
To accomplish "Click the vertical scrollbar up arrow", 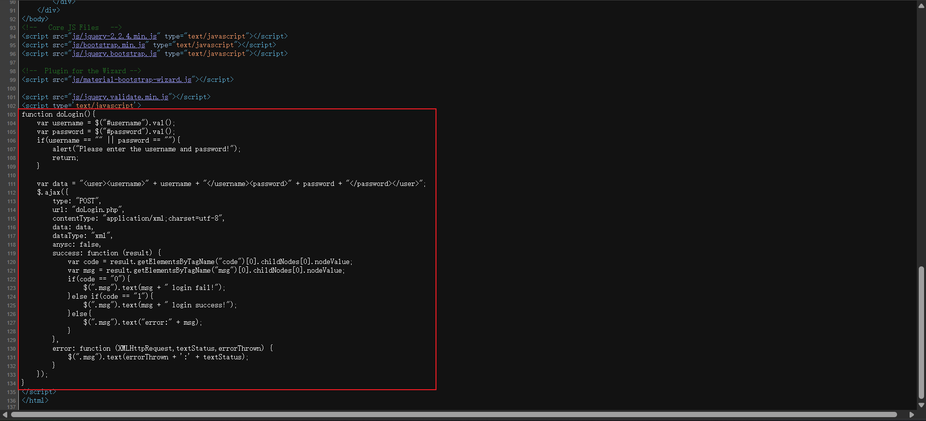I will point(921,6).
